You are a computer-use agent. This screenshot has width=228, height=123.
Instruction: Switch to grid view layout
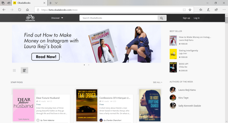point(14,70)
